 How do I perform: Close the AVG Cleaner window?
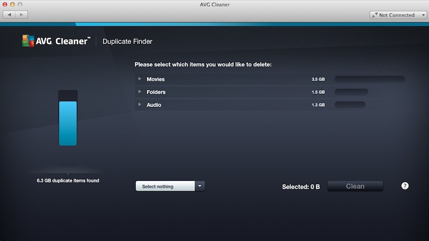coord(6,5)
